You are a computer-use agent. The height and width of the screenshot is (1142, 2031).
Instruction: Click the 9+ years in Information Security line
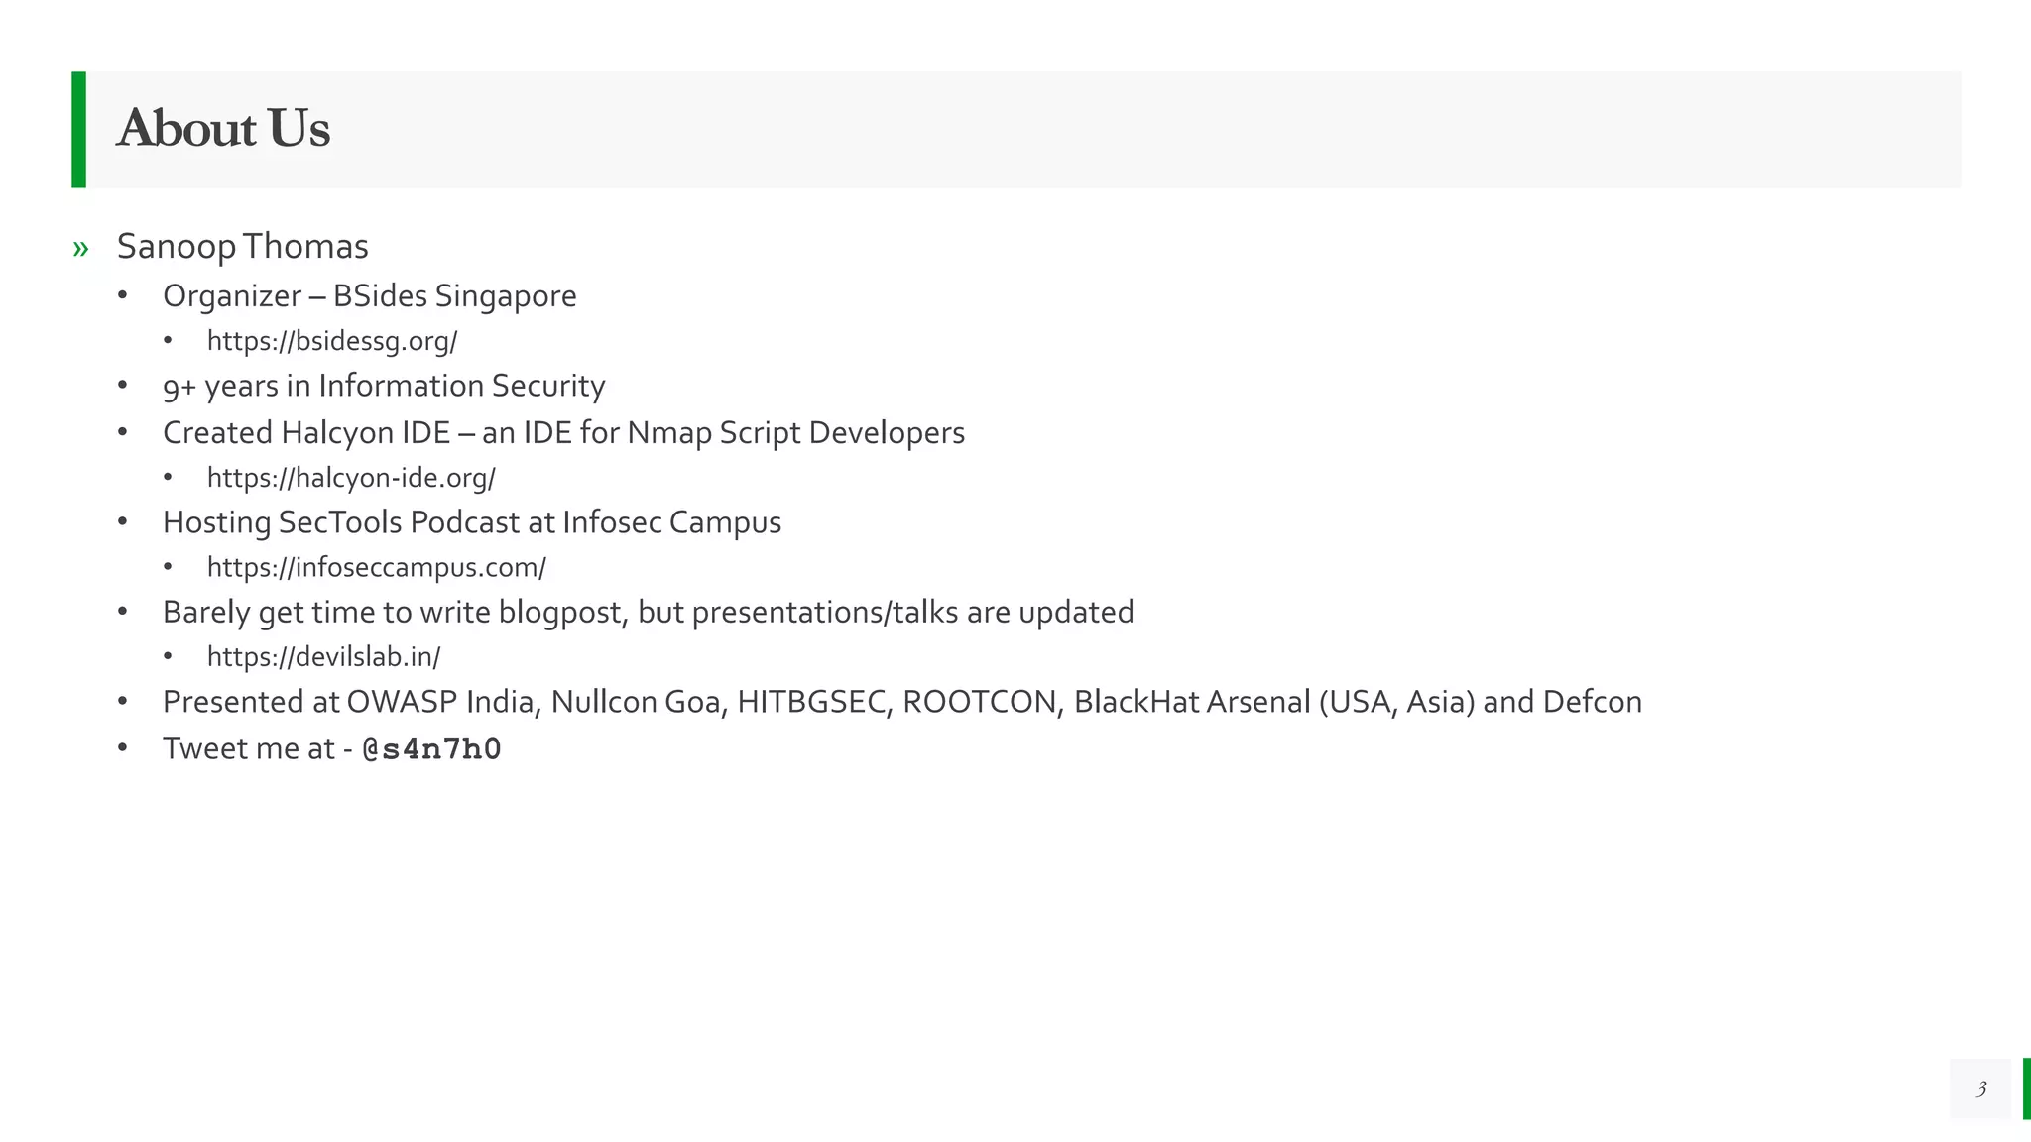point(384,386)
